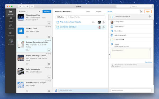Screen dimensions: 159x99
Task: Mark Complete Schedule done in the detail panel
Action: pos(112,17)
